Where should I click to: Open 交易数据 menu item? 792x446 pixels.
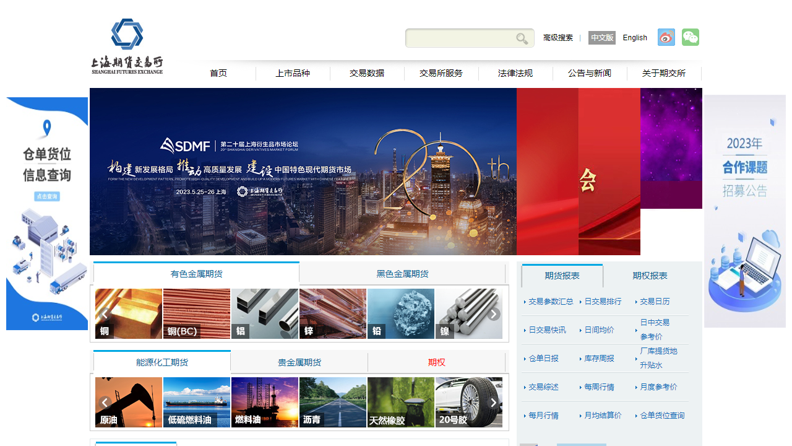pos(367,73)
